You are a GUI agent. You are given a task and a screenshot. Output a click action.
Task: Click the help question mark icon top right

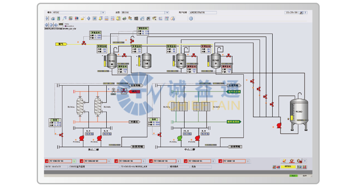pos(305,12)
